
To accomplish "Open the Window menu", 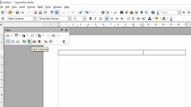I will pyautogui.click(x=57, y=7).
